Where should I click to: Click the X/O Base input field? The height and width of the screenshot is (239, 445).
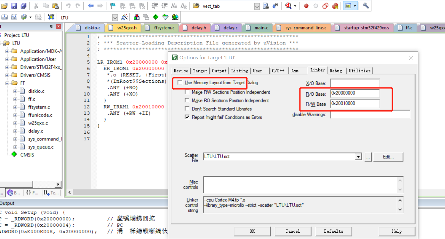[355, 83]
